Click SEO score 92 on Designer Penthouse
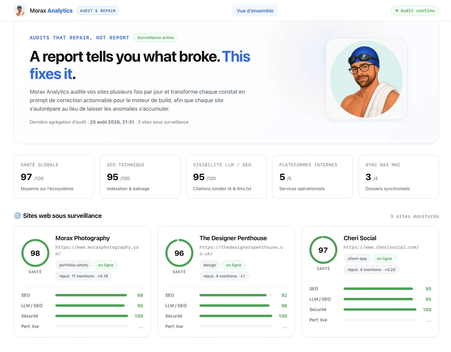The image size is (451, 352). pos(284,295)
